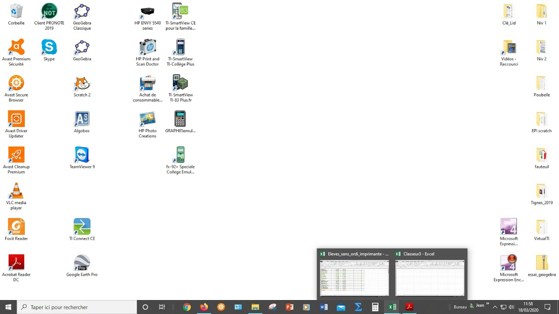Select the GRAPH85emul calculator icon

180,122
